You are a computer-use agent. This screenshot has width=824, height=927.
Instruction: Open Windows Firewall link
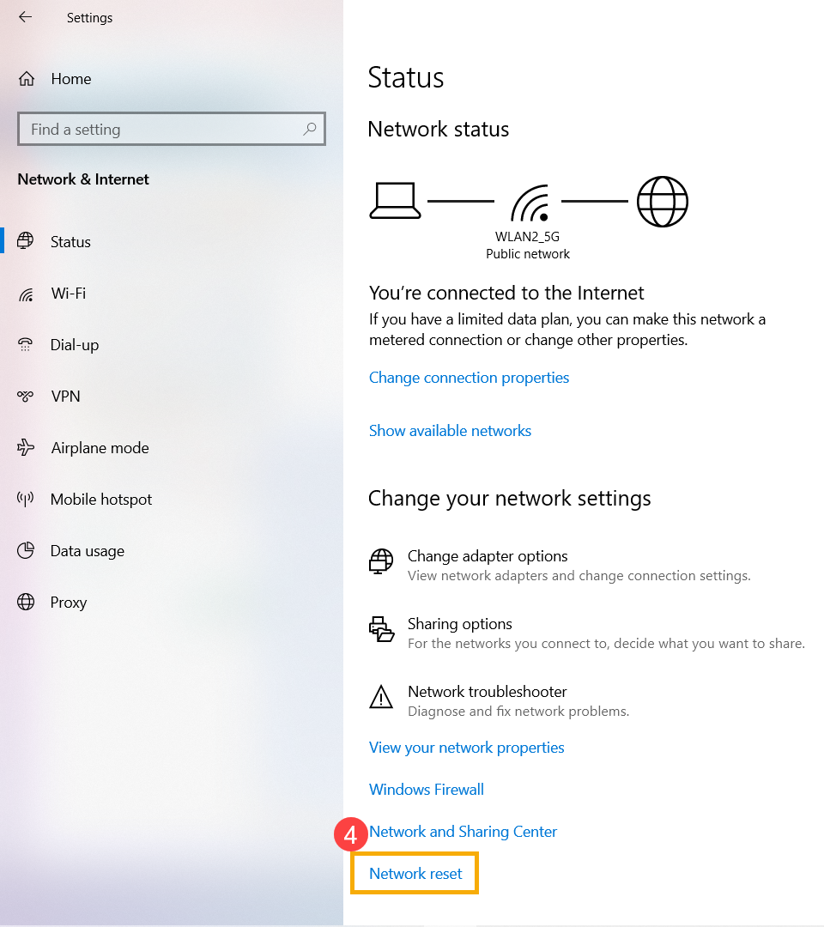[x=427, y=790]
